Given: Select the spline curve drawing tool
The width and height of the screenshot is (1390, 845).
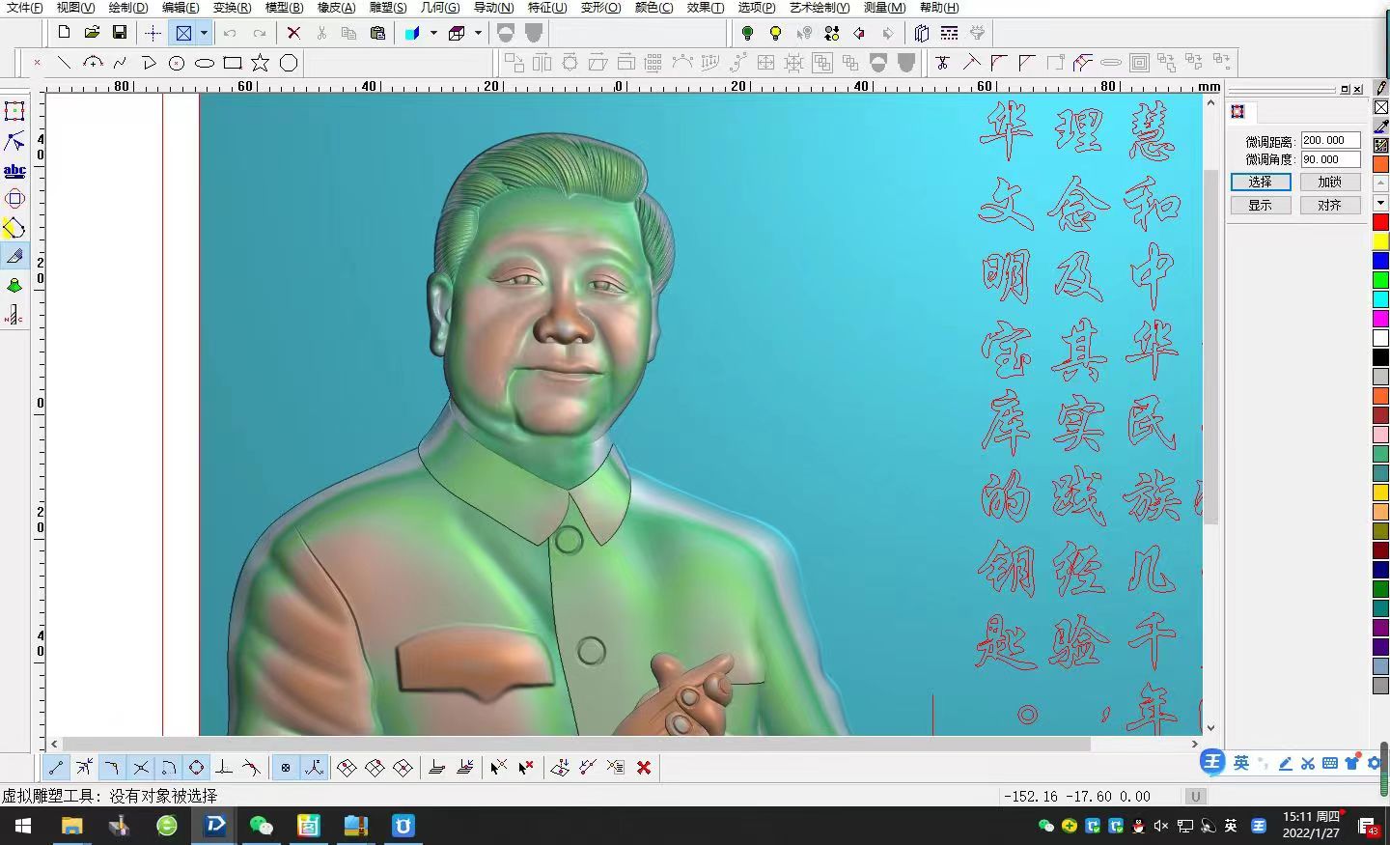Looking at the screenshot, I should [120, 63].
